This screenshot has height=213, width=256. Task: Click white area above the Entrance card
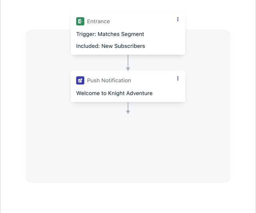pos(128,6)
